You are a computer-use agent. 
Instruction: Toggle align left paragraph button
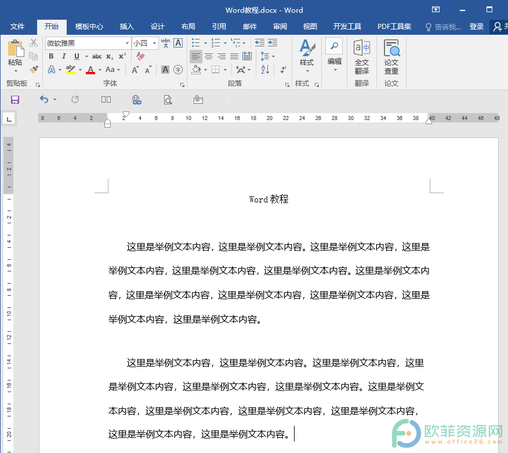point(195,56)
